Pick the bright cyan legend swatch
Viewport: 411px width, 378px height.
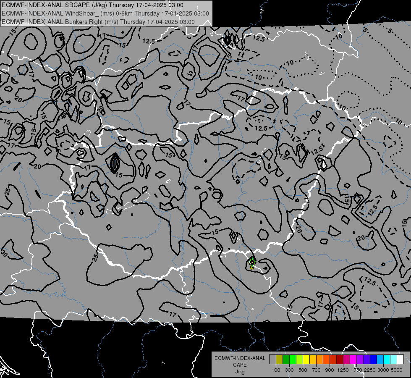tap(387, 360)
